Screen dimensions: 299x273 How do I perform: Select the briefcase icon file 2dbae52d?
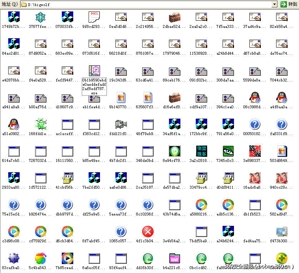[x=174, y=17]
